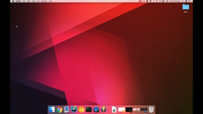Viewport: 203px width, 114px height.
Task: Open Finder from the Dock
Action: pyautogui.click(x=52, y=110)
